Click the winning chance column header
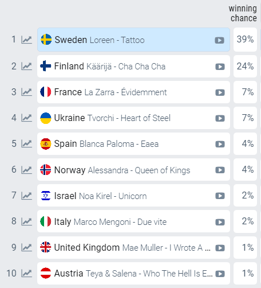 pos(243,13)
